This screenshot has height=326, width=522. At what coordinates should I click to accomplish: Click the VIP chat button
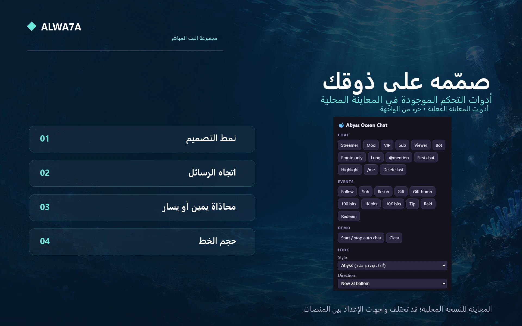point(387,145)
